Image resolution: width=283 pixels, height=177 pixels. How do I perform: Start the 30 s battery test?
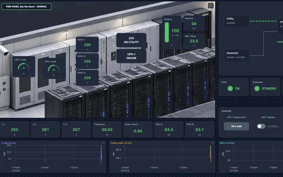pyautogui.click(x=236, y=126)
